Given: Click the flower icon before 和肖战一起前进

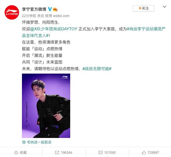Looking at the screenshot, I should tap(24, 142).
